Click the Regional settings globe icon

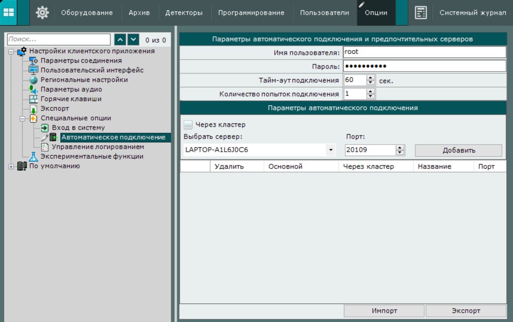point(33,80)
